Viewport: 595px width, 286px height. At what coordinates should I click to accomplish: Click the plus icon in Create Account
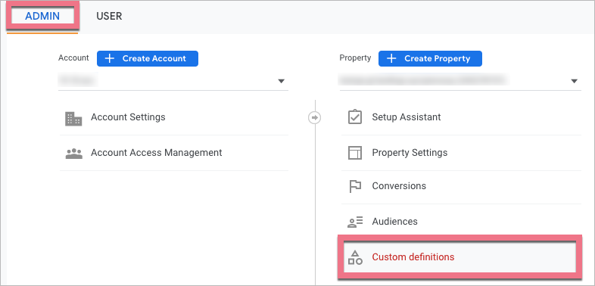point(109,58)
